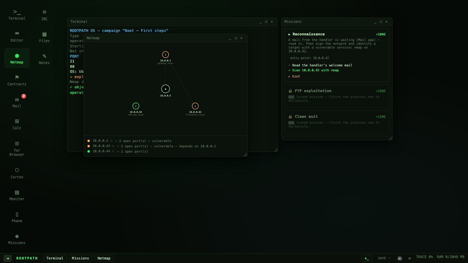Click the 10.0.0.44 row in host list
468x263 pixels.
[166, 151]
